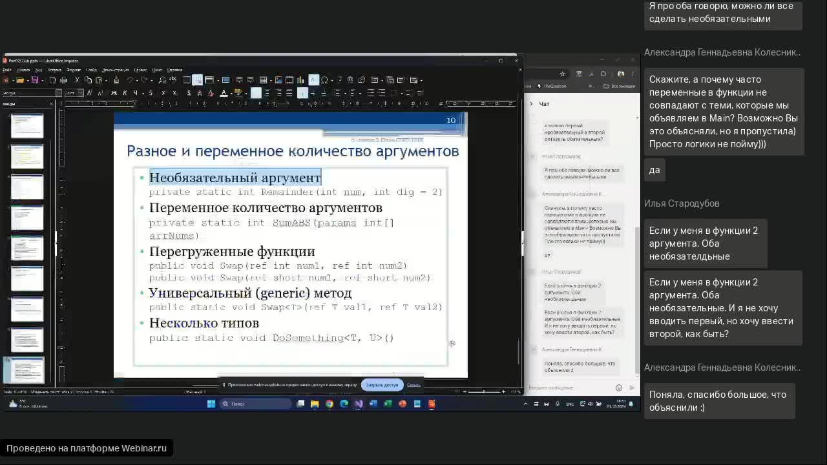827x465 pixels.
Task: Open the font name combo box
Action: (32, 92)
